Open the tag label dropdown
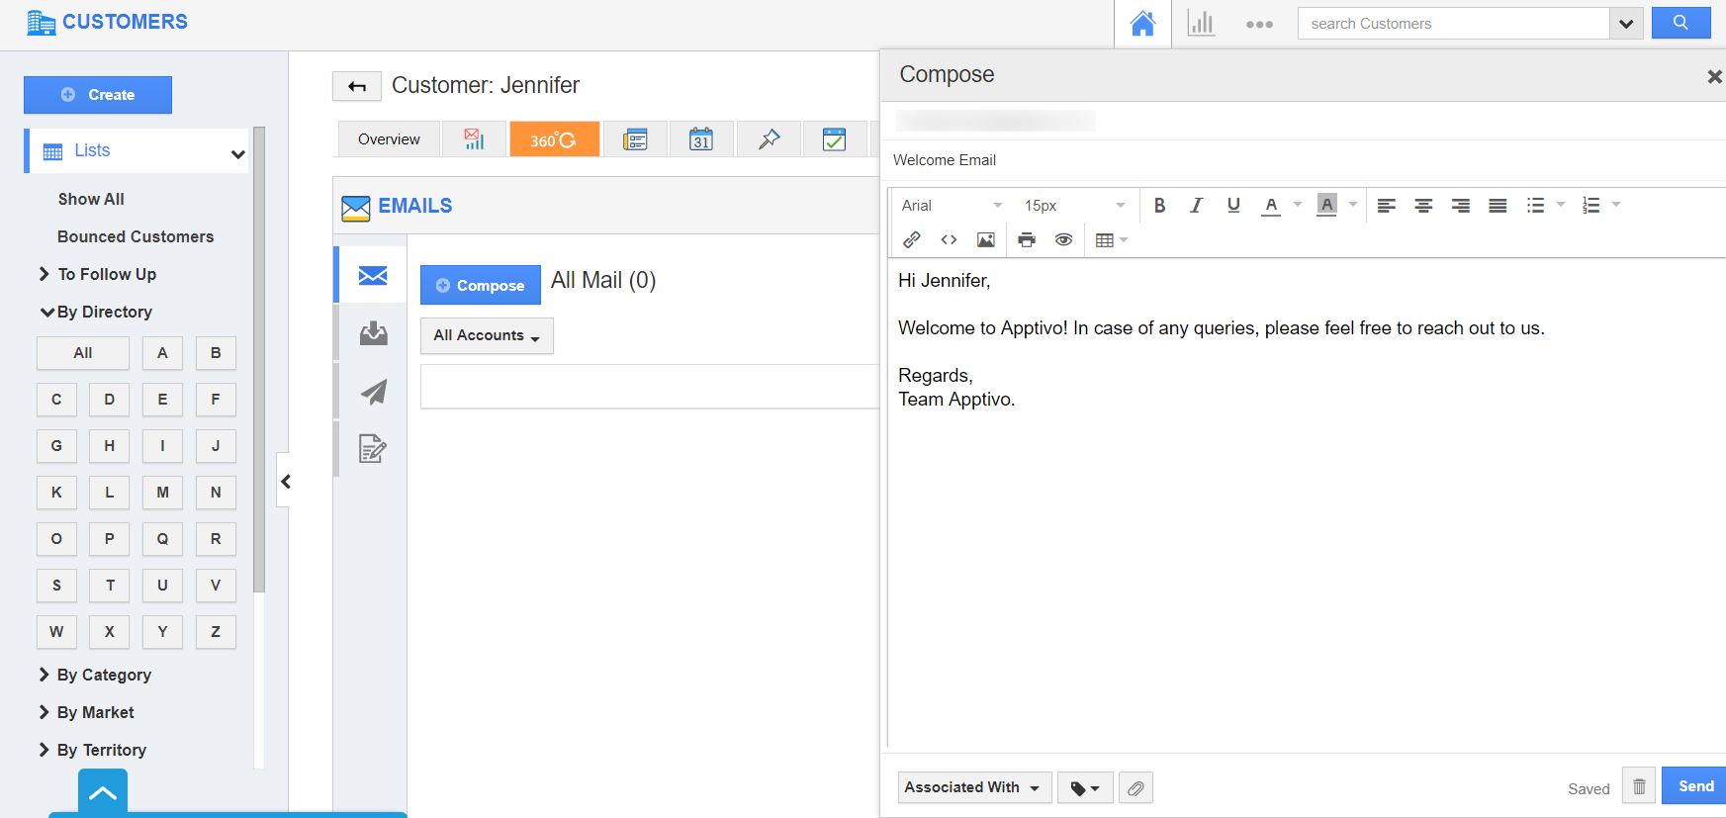Viewport: 1726px width, 818px height. (x=1085, y=788)
